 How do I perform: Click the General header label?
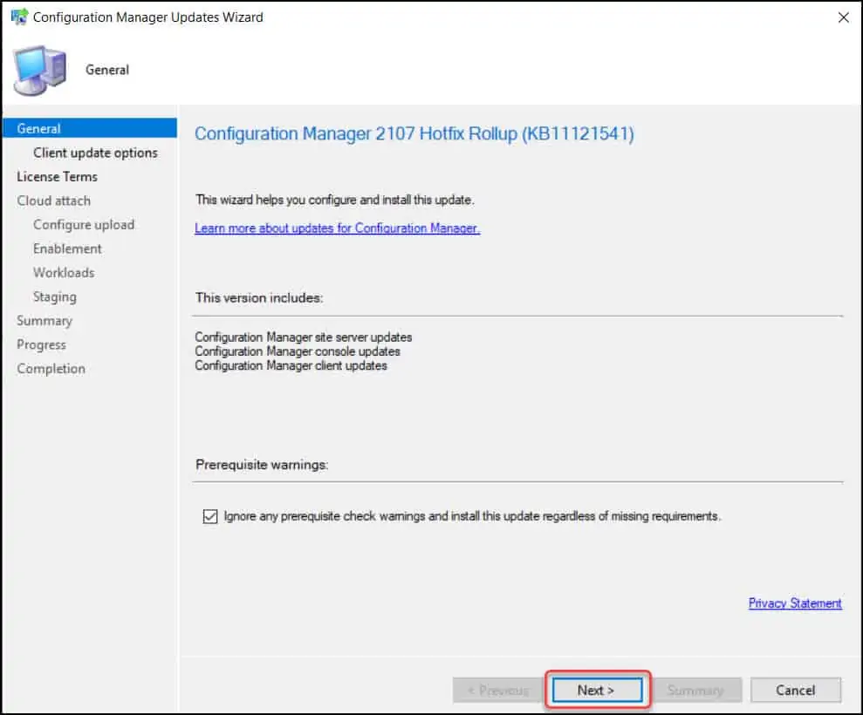point(107,70)
